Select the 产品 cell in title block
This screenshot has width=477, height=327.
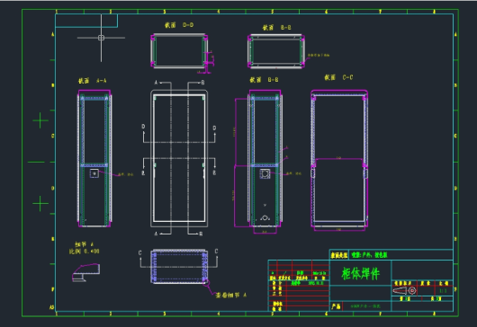click(336, 306)
